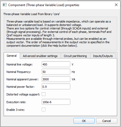Close the Three-phase Variable Load properties dialog
Viewport: 121px width, 127px height.
click(x=116, y=5)
